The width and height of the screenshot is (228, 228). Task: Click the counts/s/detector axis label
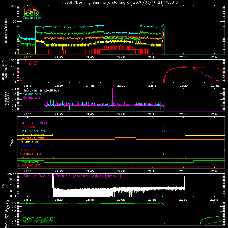(6, 30)
